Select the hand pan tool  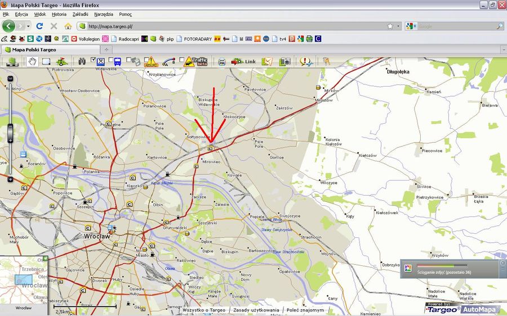(x=32, y=61)
